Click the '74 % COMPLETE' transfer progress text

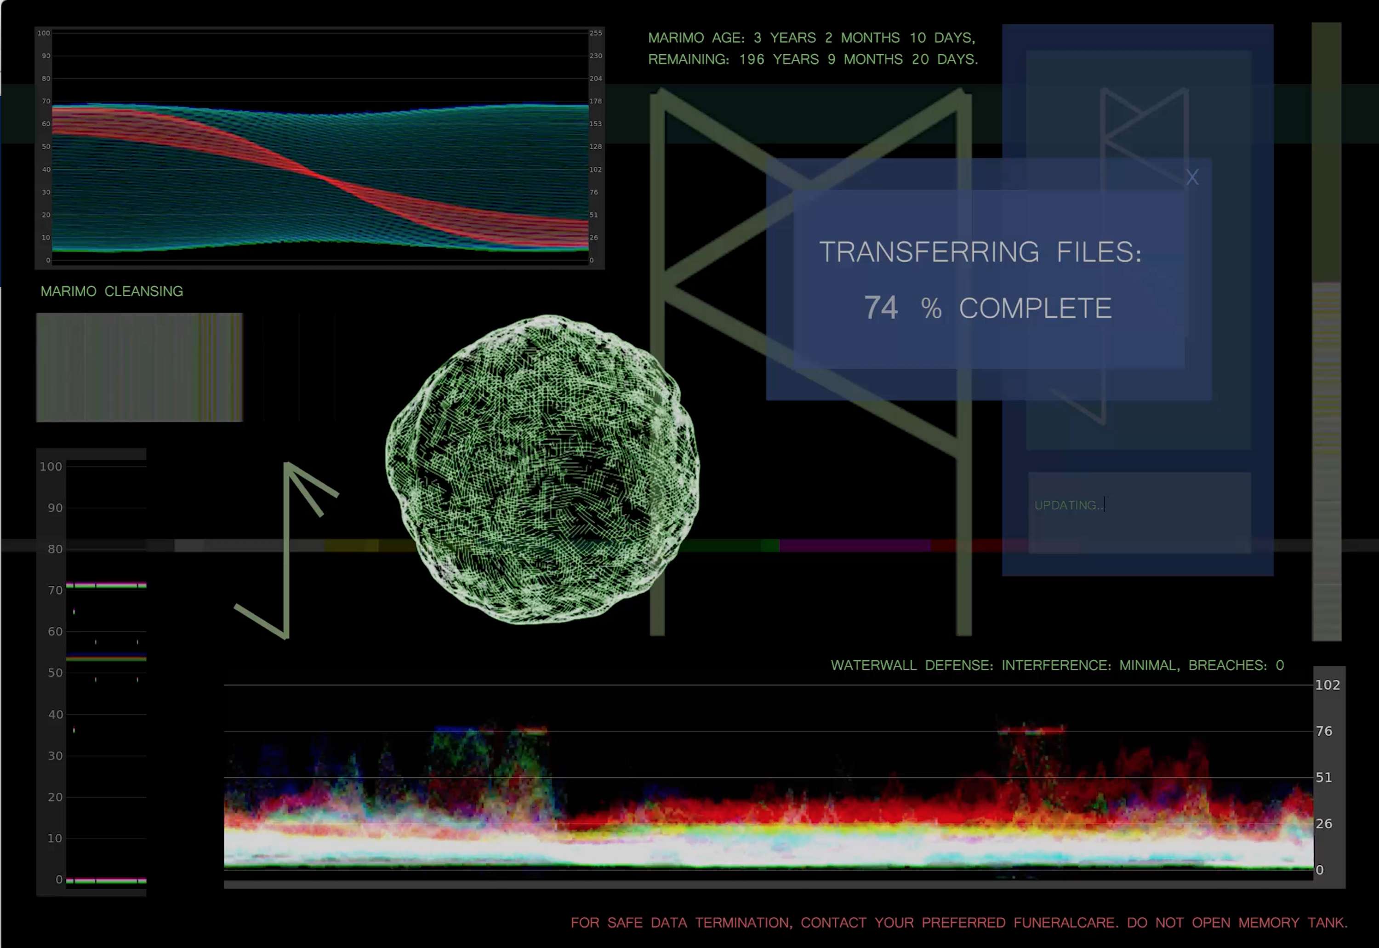[x=988, y=308]
